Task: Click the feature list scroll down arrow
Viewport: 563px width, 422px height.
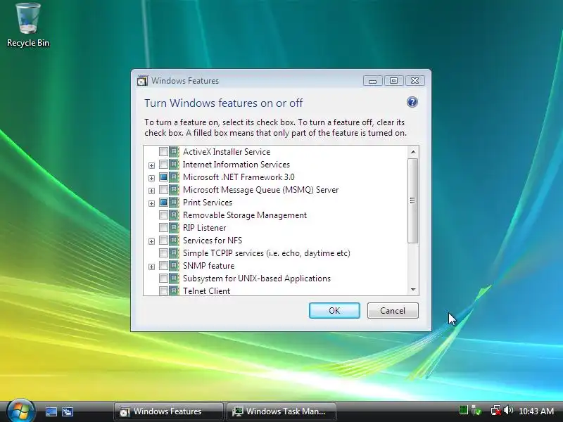Action: click(x=413, y=290)
